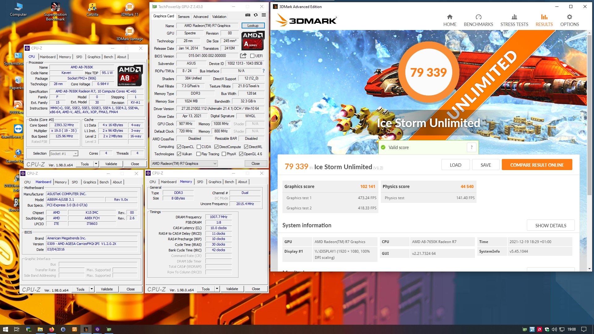594x334 pixels.
Task: Open File Explorer from the taskbar
Action: [40, 329]
